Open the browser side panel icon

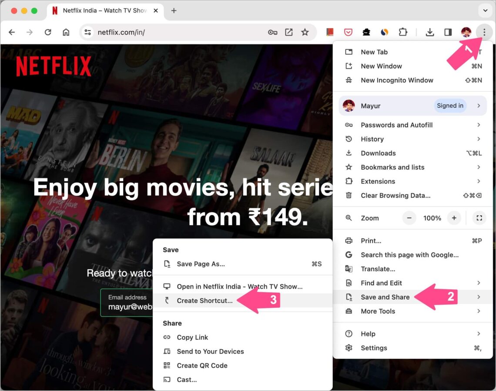click(448, 32)
